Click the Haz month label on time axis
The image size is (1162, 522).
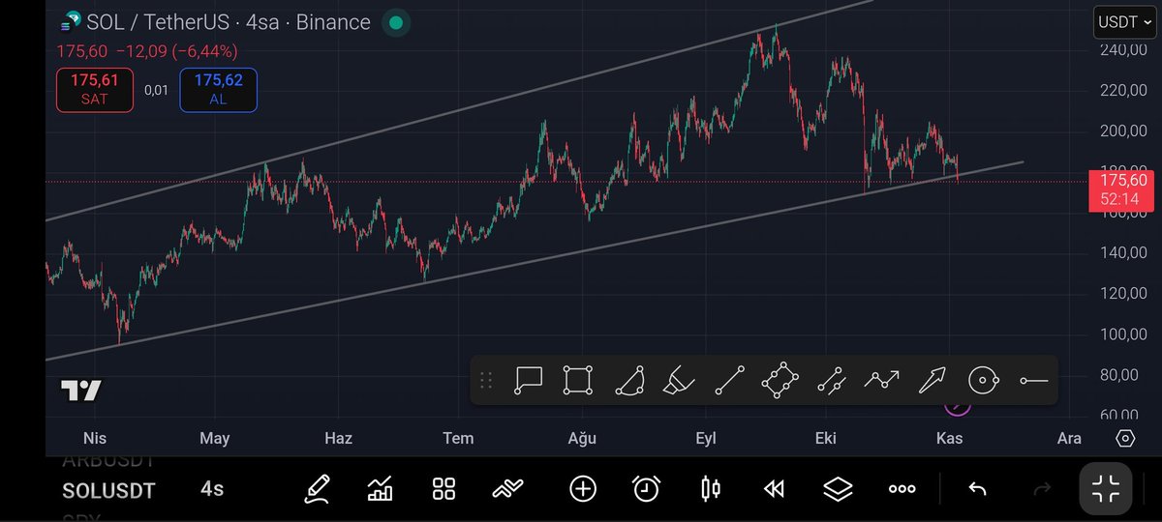[338, 438]
